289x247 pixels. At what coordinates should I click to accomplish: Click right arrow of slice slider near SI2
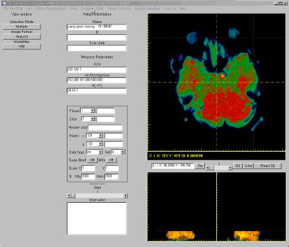230,168
